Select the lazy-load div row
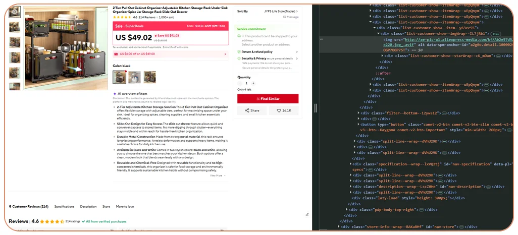Screen dimensions: 518x235 point(408,198)
